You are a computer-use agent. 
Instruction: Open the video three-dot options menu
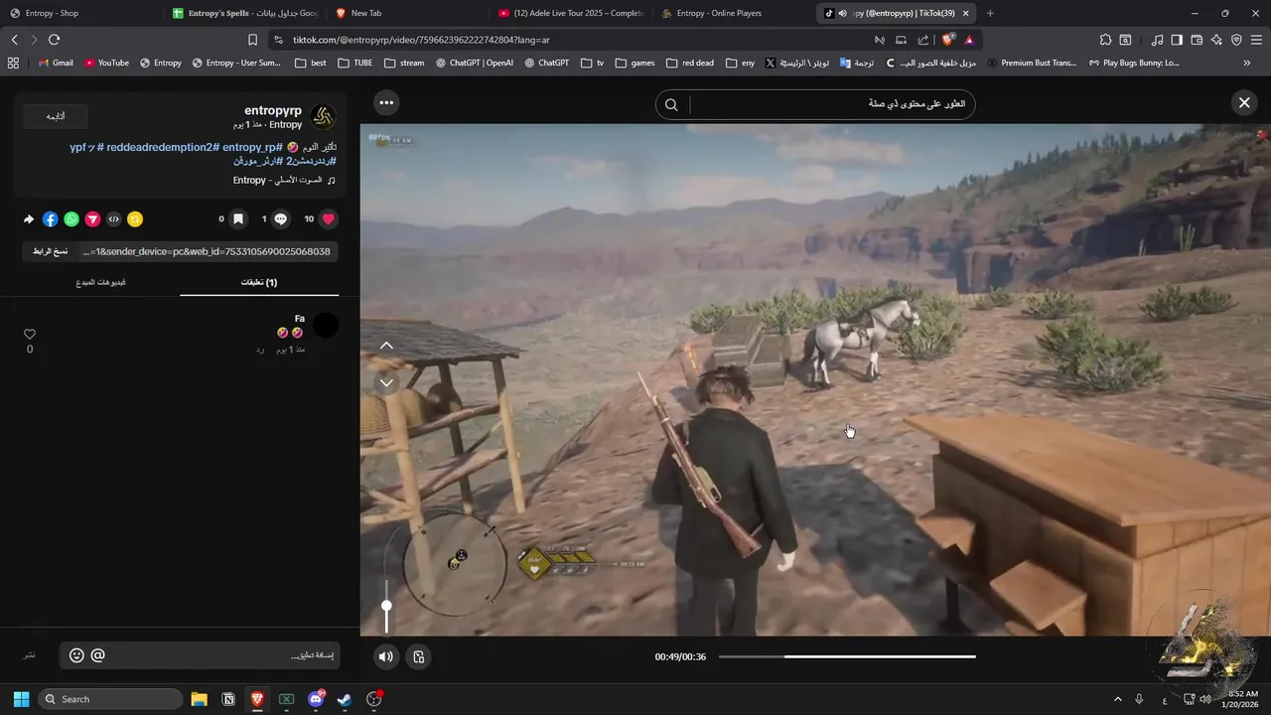[386, 102]
